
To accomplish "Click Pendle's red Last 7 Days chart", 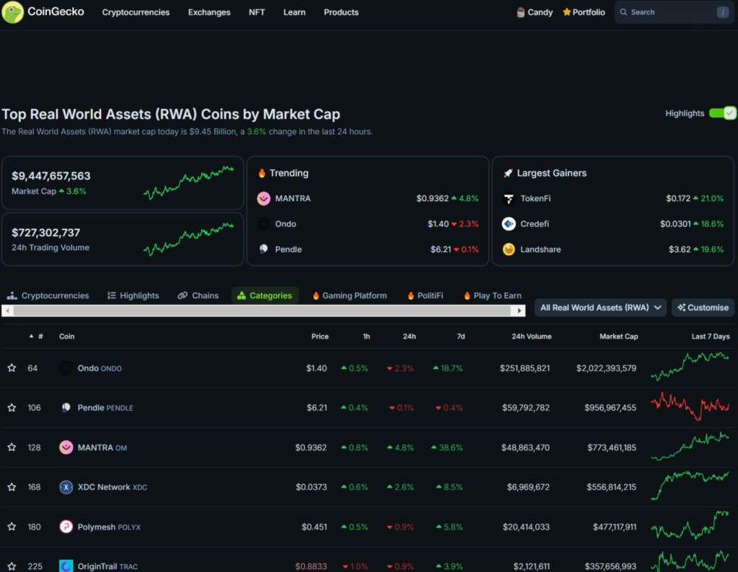I will coord(690,406).
